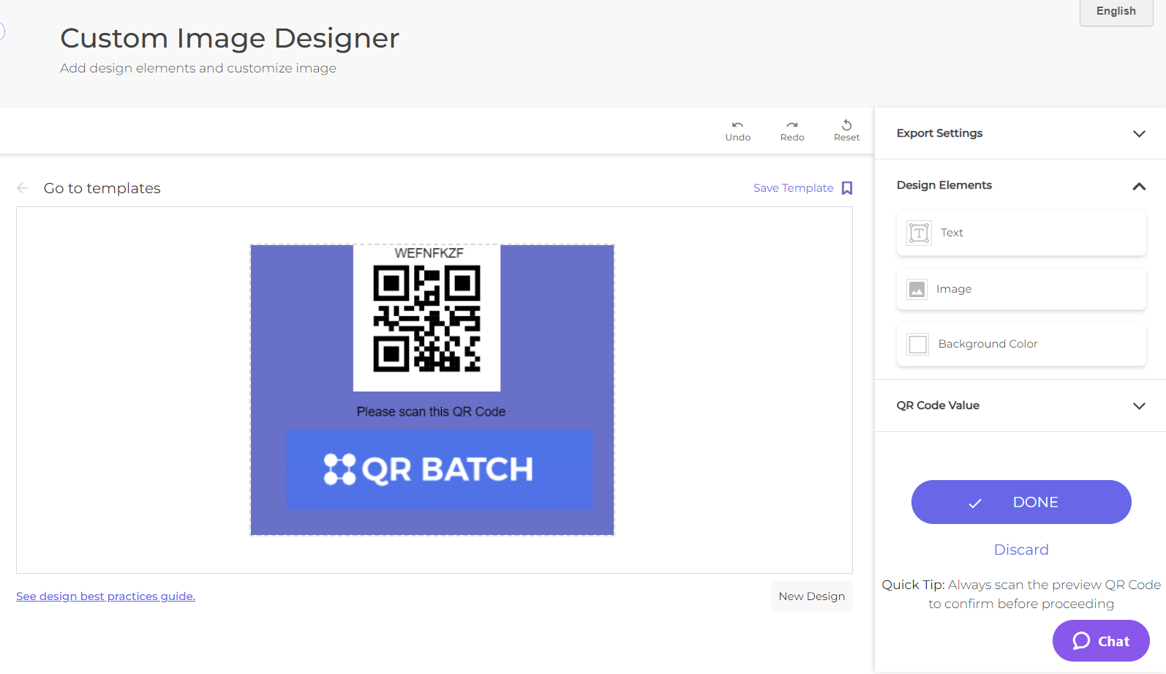The height and width of the screenshot is (674, 1166).
Task: Open the English language selector
Action: pos(1116,11)
